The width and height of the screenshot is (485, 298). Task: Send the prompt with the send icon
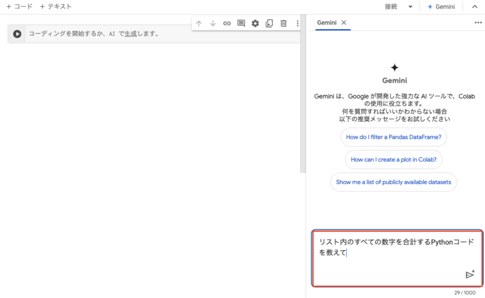click(x=470, y=274)
